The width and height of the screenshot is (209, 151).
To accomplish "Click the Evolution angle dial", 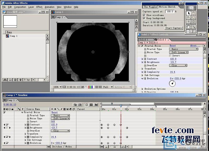I will pyautogui.click(x=172, y=84).
